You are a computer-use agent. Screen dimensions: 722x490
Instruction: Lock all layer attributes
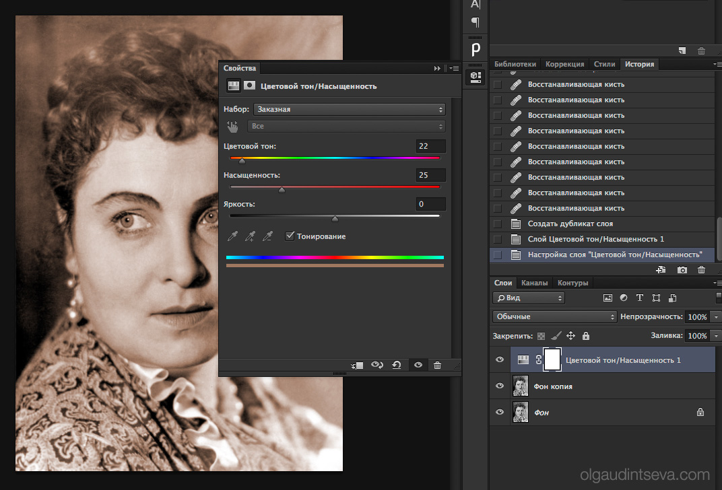pyautogui.click(x=586, y=336)
